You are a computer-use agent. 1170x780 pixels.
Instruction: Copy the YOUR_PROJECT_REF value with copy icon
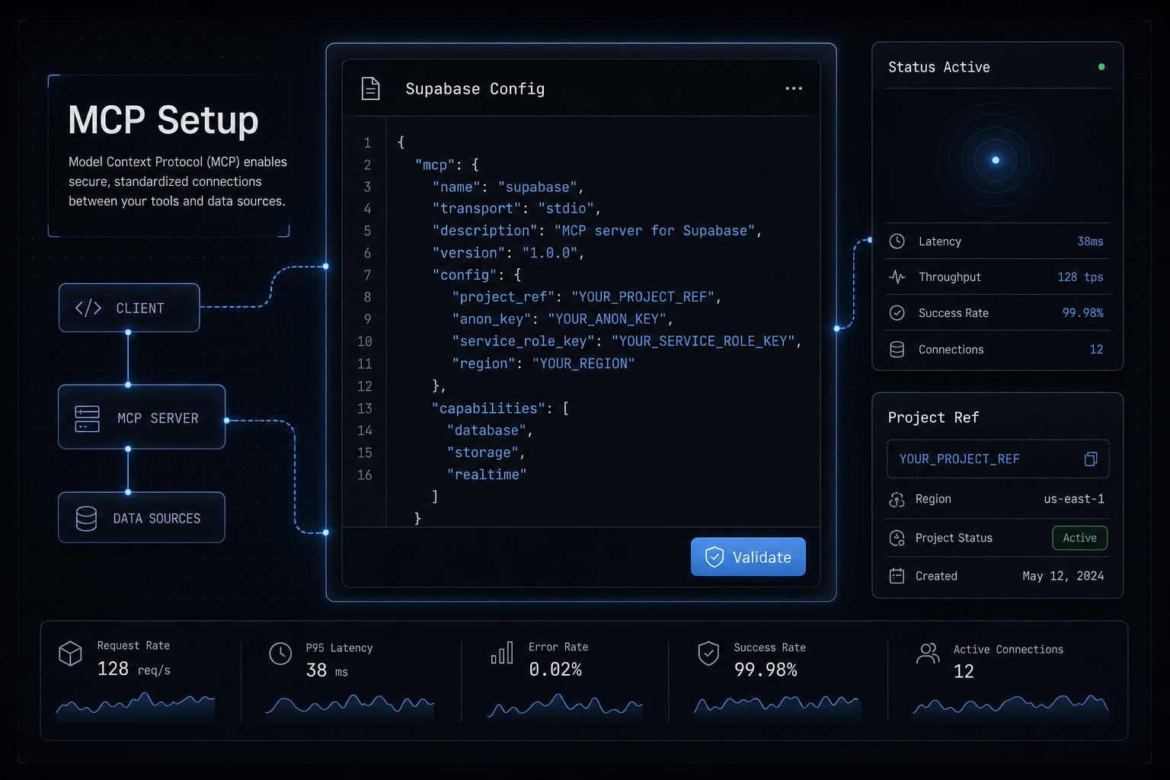[x=1091, y=459]
